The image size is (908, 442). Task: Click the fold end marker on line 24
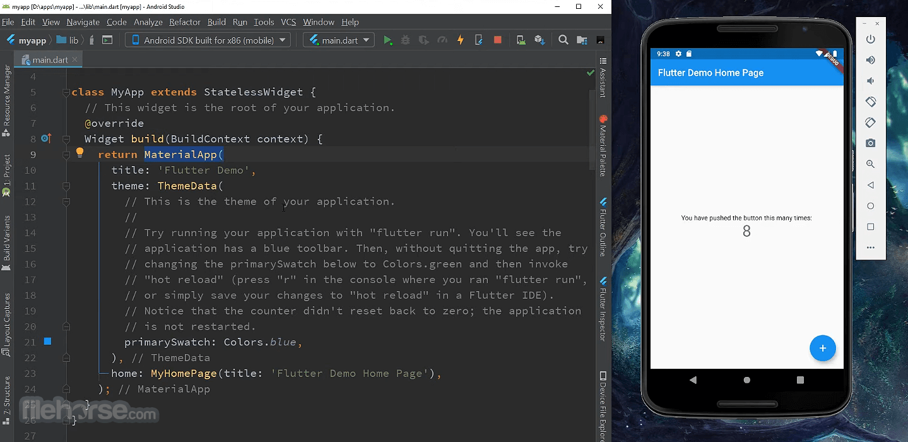click(x=66, y=389)
